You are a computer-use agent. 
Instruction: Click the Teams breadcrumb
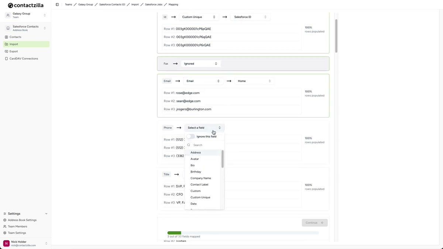click(x=69, y=4)
